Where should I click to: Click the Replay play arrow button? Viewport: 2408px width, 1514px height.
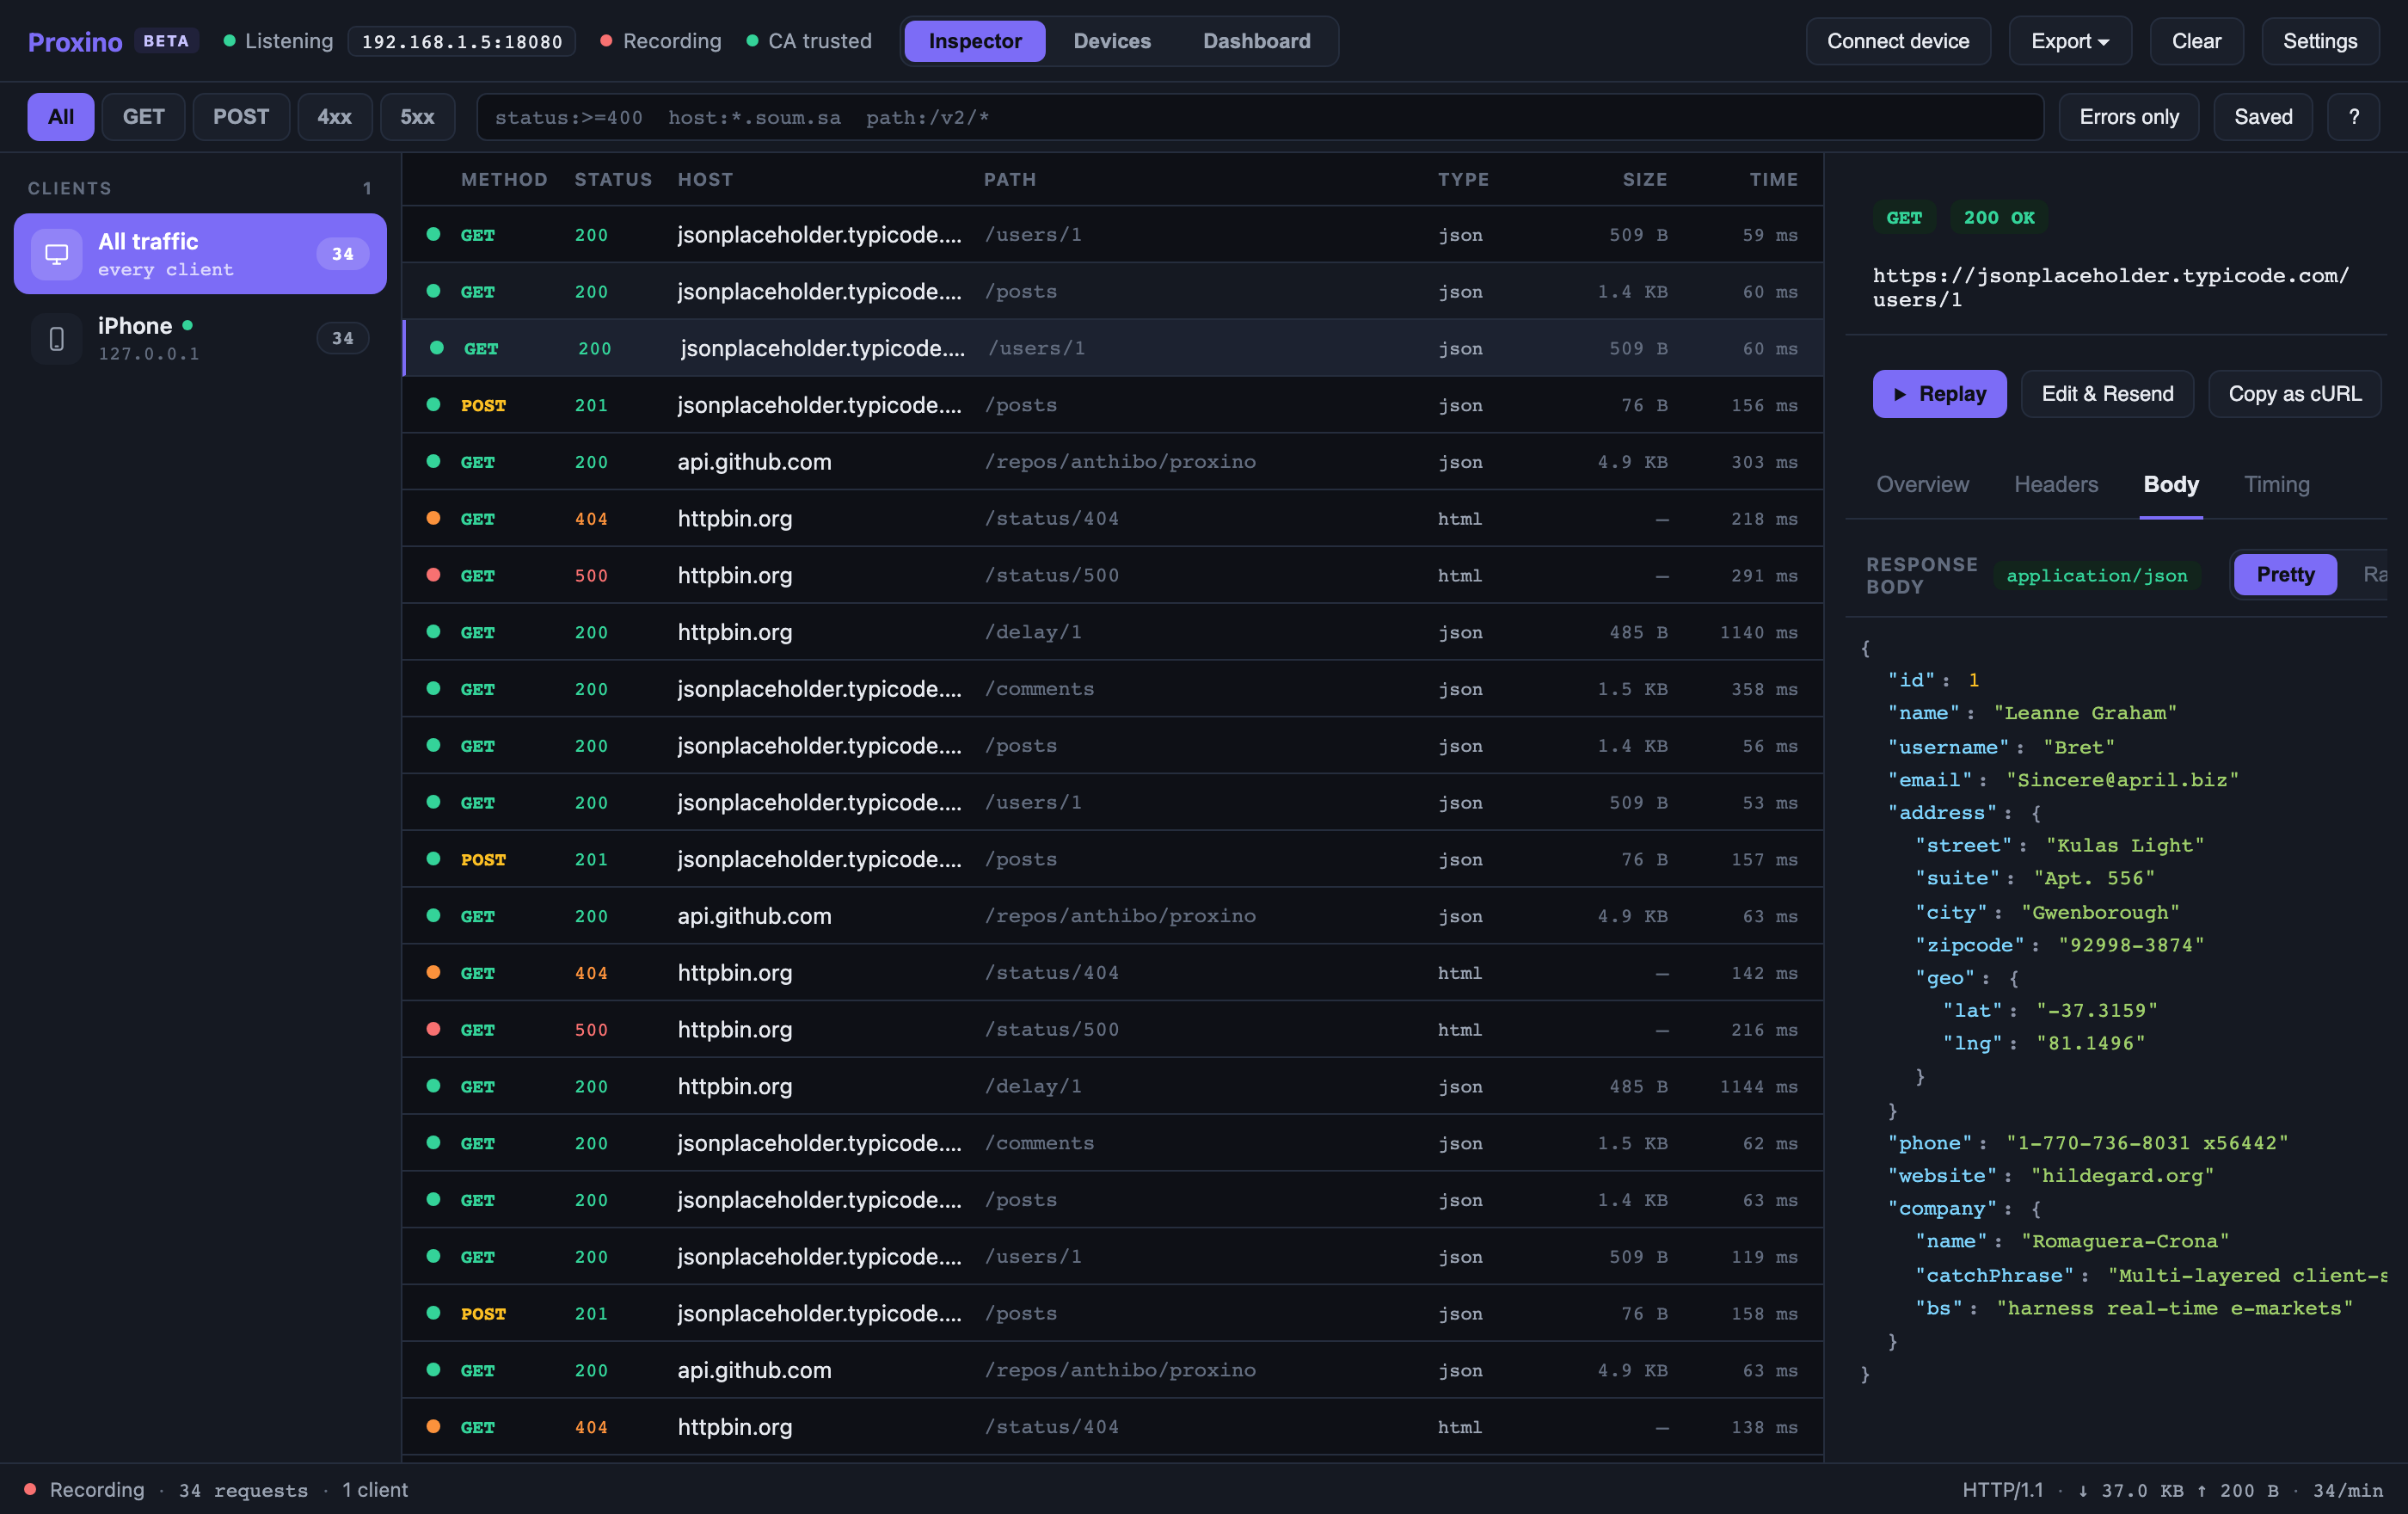(1939, 394)
